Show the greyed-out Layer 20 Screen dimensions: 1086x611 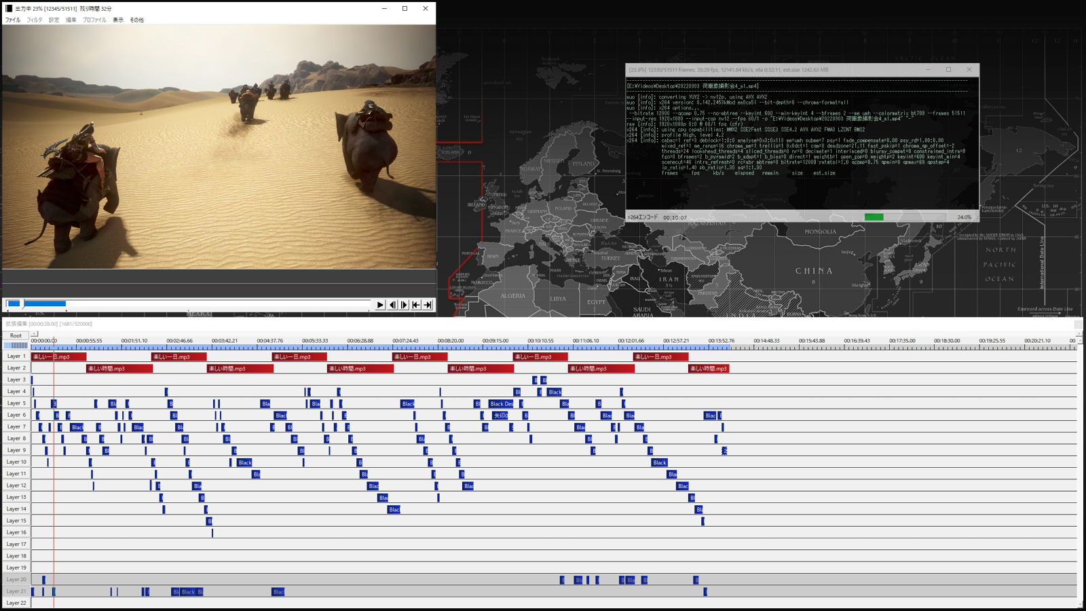coord(16,580)
